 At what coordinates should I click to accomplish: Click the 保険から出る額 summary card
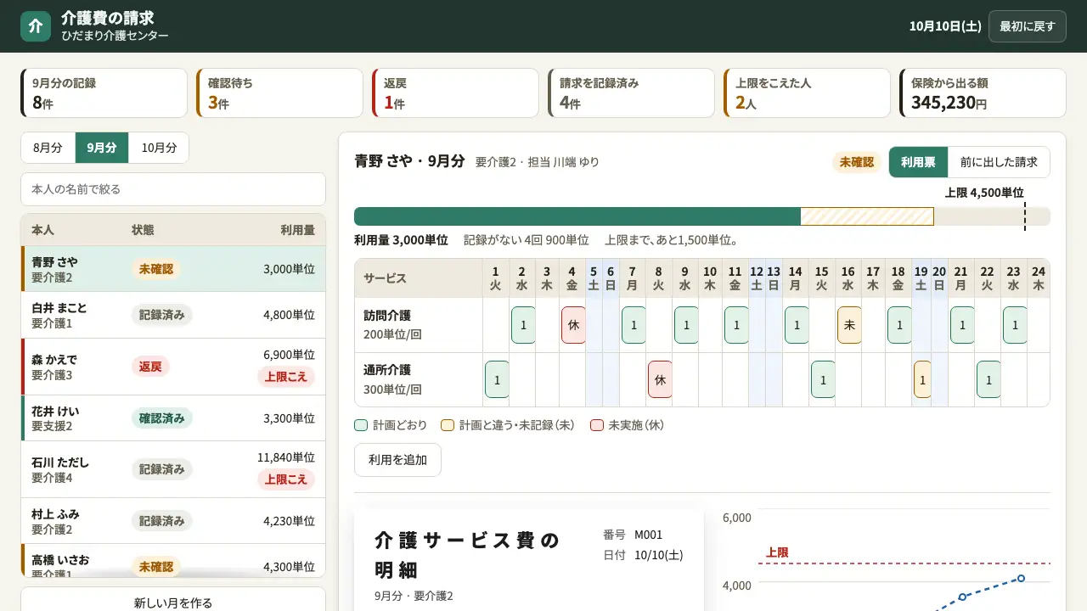[x=983, y=93]
